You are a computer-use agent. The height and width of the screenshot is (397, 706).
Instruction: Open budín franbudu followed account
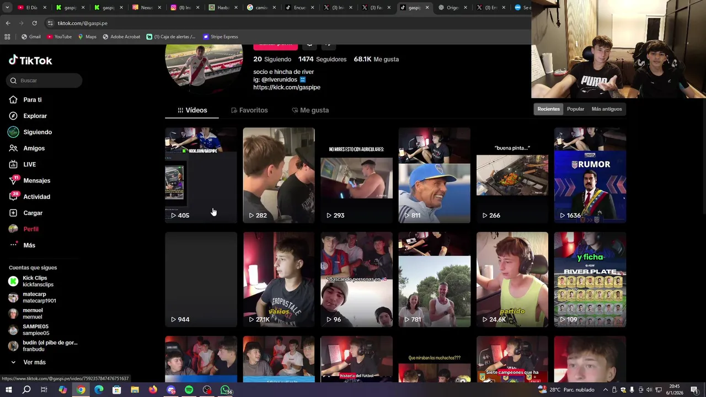[44, 346]
